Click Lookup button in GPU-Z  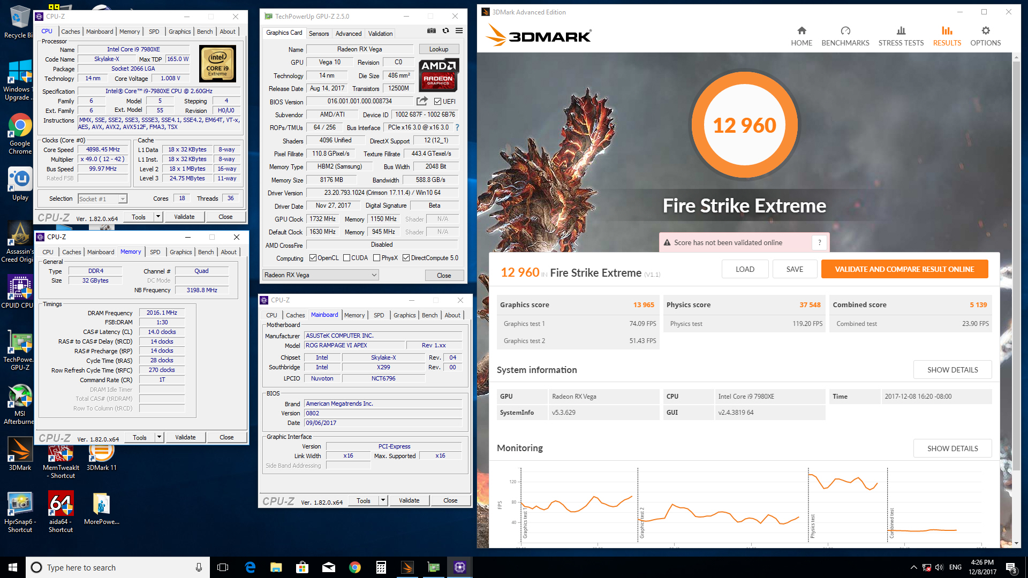click(x=439, y=49)
